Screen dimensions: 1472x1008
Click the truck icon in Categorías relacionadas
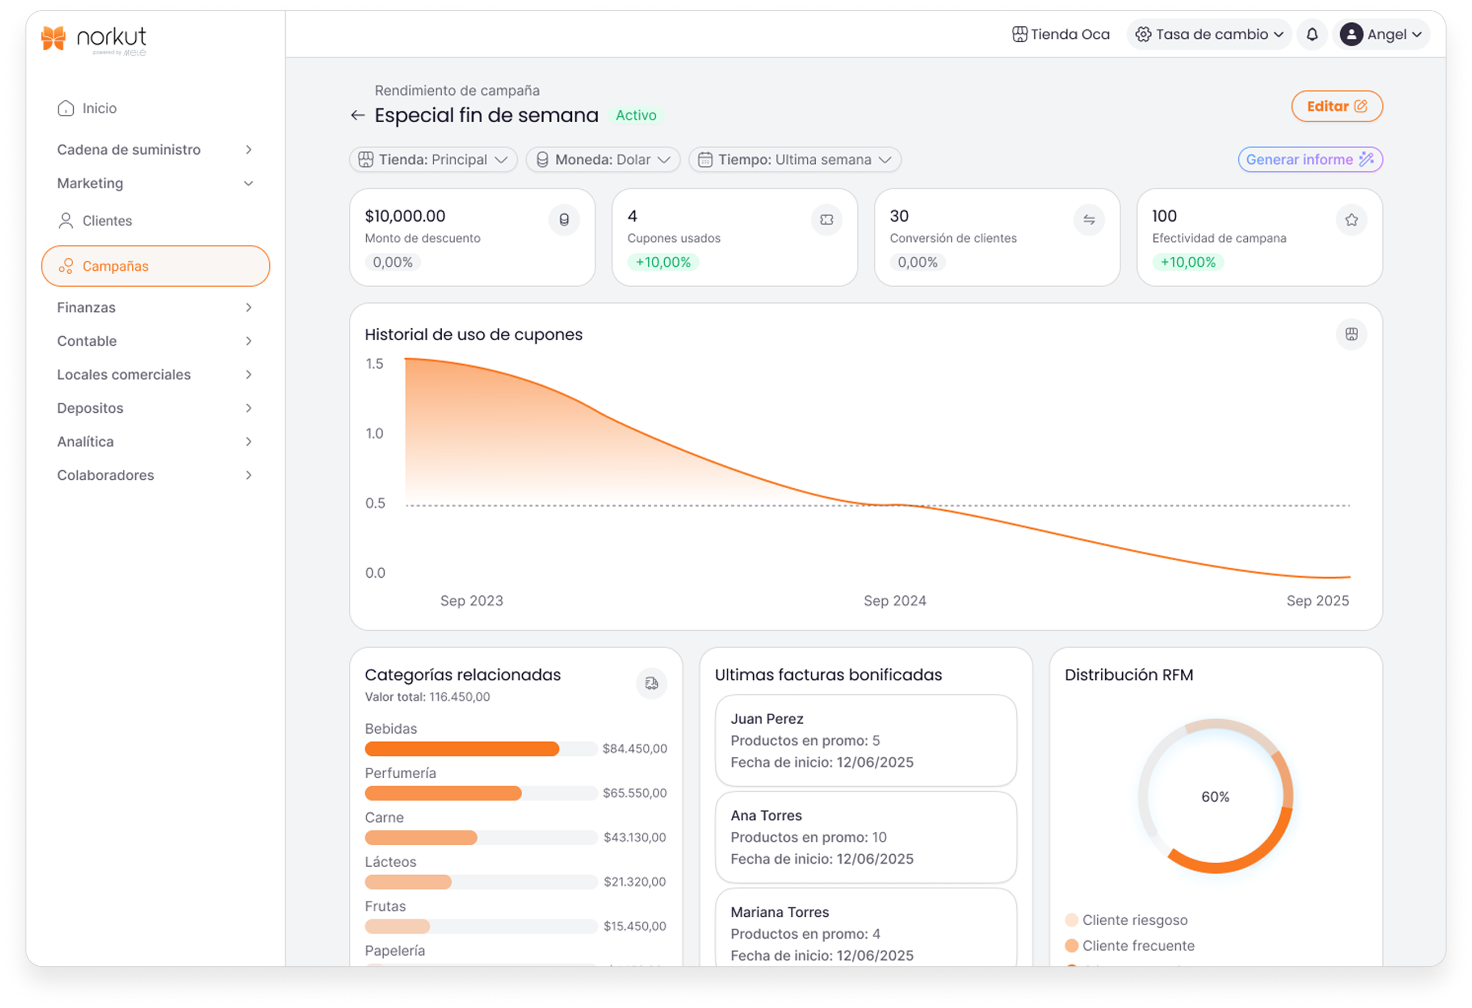click(x=651, y=683)
